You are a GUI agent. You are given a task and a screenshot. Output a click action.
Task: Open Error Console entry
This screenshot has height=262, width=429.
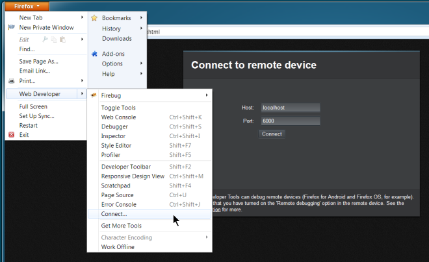(149, 204)
